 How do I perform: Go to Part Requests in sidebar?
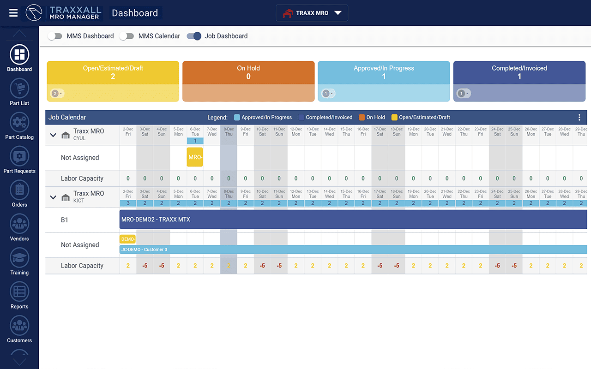[x=19, y=156]
